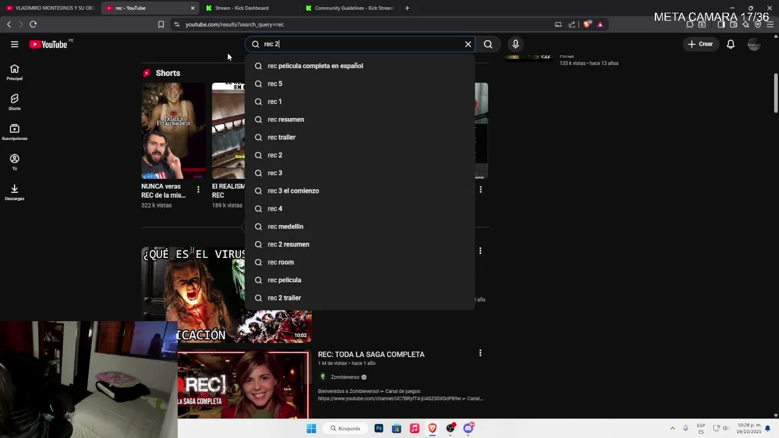This screenshot has height=438, width=779.
Task: Open Photoshop from the taskbar
Action: [x=379, y=428]
